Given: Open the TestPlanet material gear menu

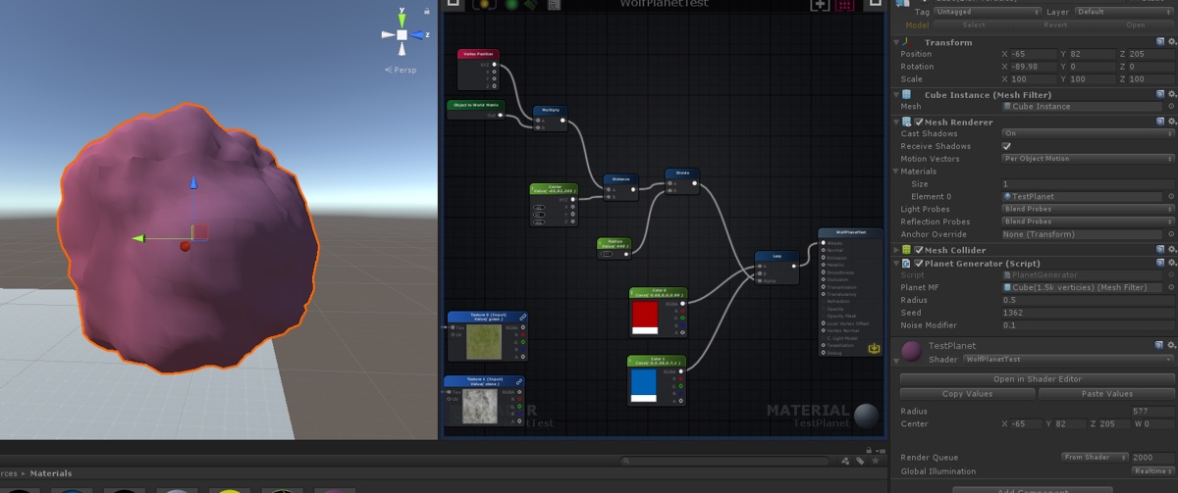Looking at the screenshot, I should (x=1171, y=346).
